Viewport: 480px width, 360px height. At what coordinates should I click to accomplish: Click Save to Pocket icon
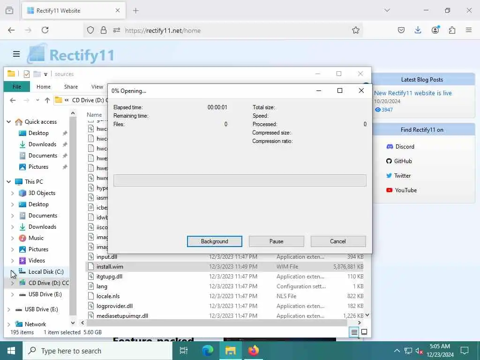pyautogui.click(x=401, y=30)
